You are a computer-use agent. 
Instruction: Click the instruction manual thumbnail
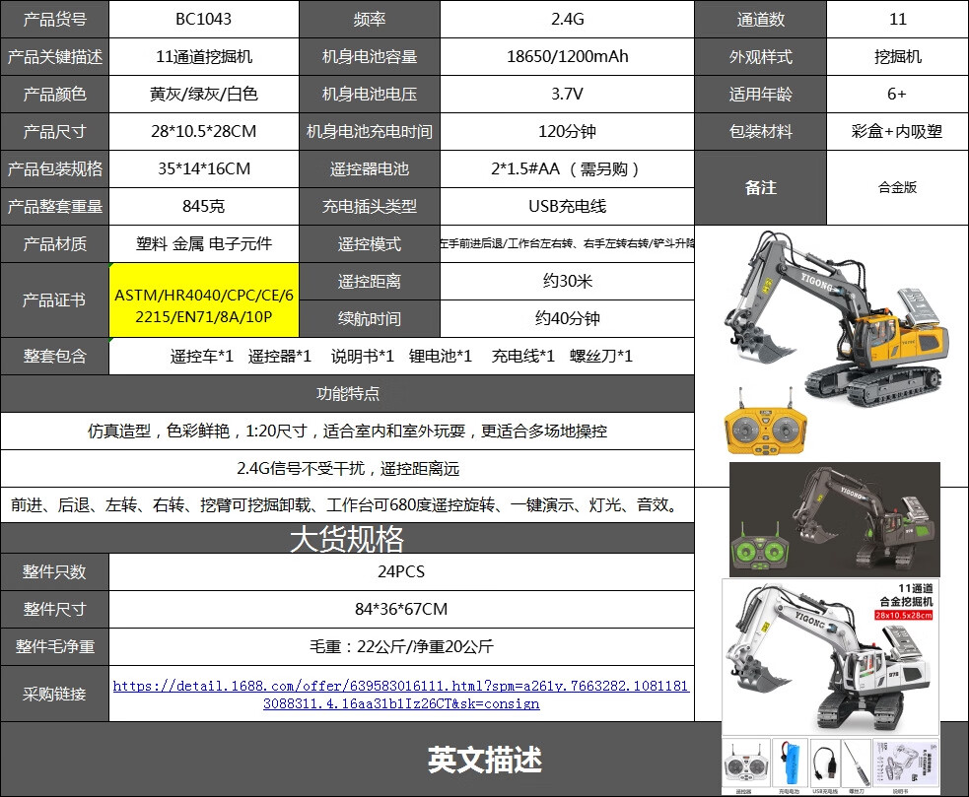pyautogui.click(x=905, y=764)
